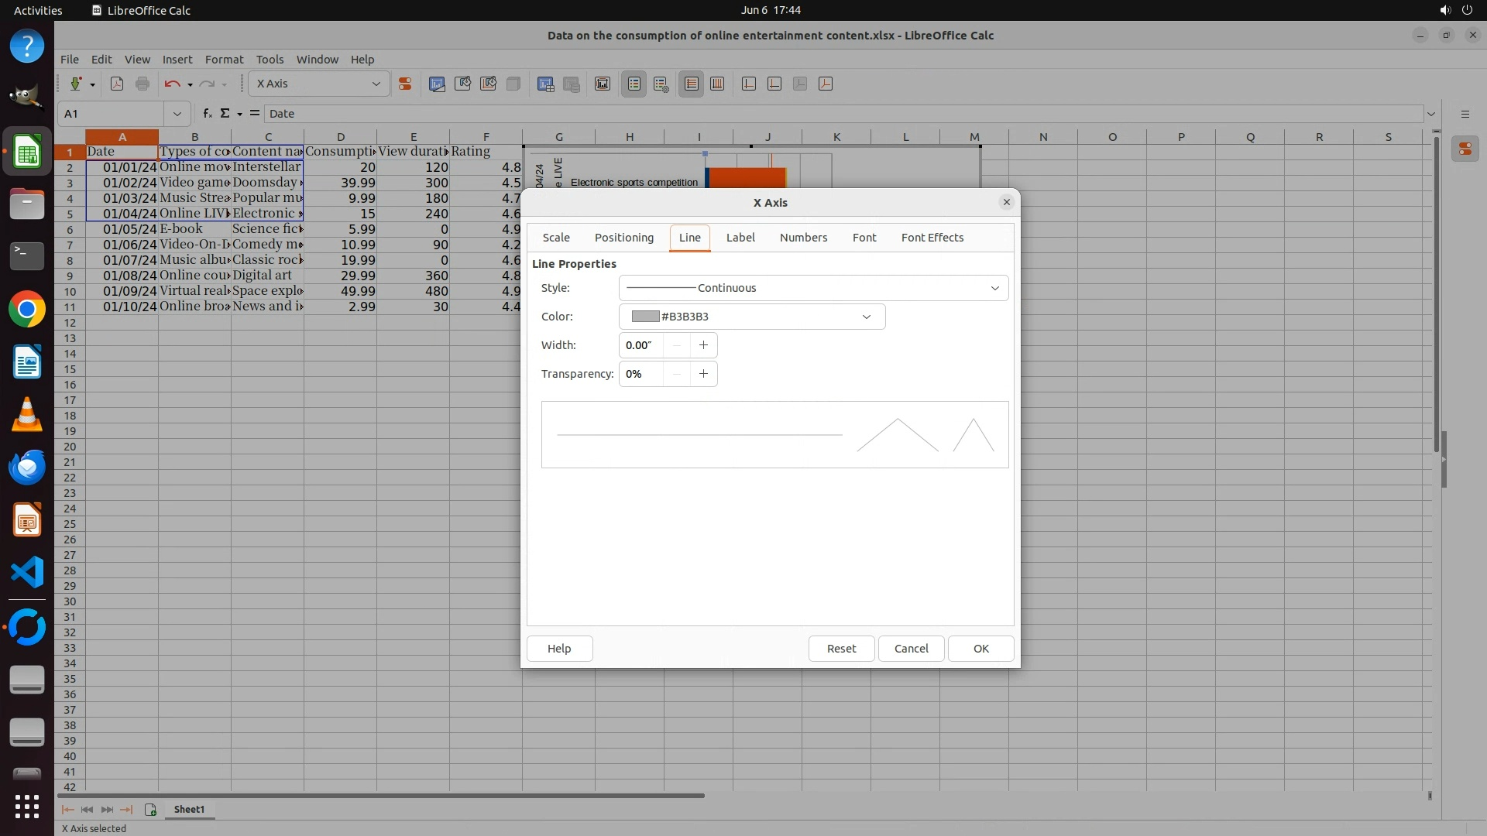1487x836 pixels.
Task: Click Export as PDF toolbar icon
Action: [x=117, y=84]
